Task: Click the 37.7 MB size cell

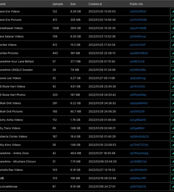Action: [x=75, y=61]
